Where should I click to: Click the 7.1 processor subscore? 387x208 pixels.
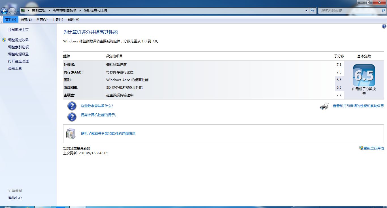tap(339, 64)
